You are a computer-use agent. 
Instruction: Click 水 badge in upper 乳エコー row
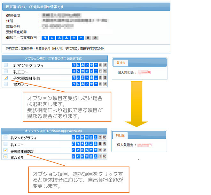tap(82, 71)
